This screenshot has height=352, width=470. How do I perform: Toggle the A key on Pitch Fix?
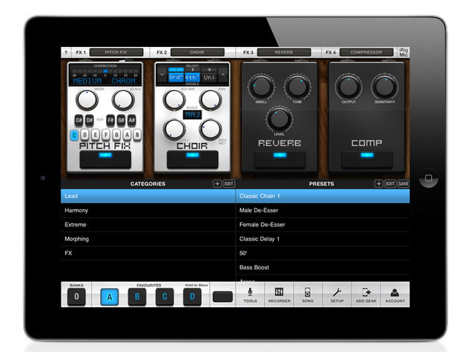point(127,135)
